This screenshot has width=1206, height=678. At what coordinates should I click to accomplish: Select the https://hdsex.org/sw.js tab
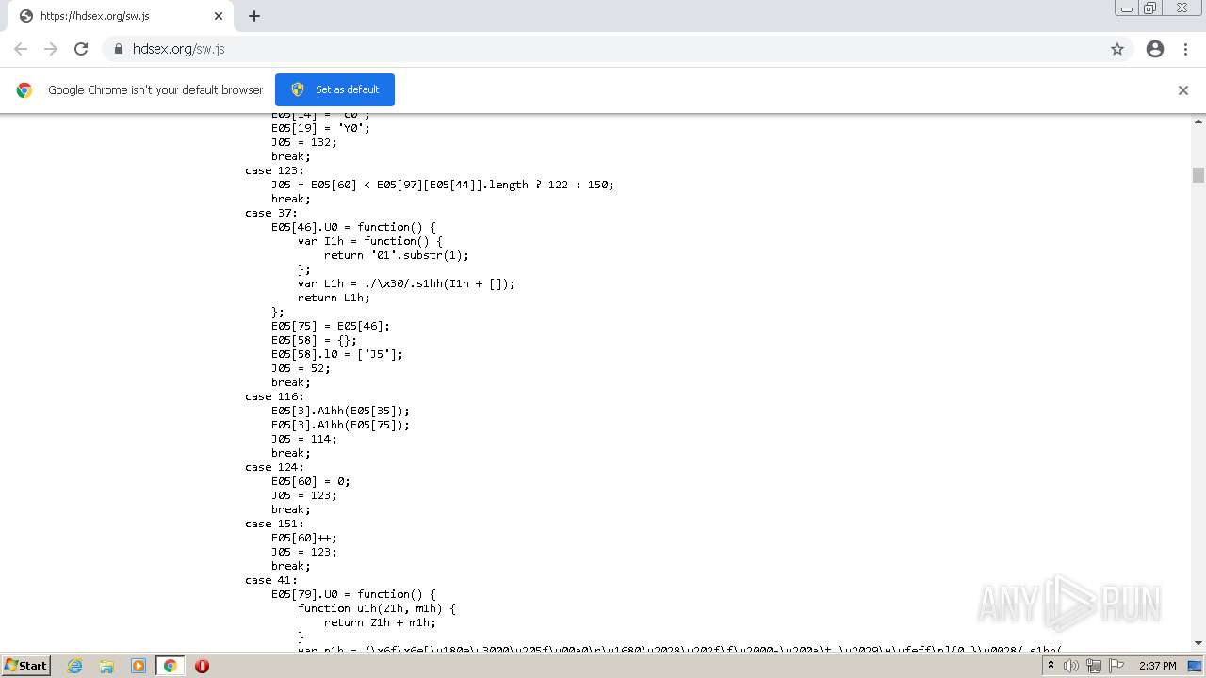[x=121, y=16]
